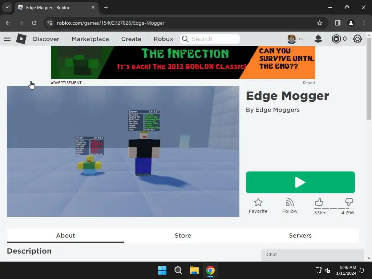Open Windows taskbar search
This screenshot has height=279, width=372.
(178, 270)
